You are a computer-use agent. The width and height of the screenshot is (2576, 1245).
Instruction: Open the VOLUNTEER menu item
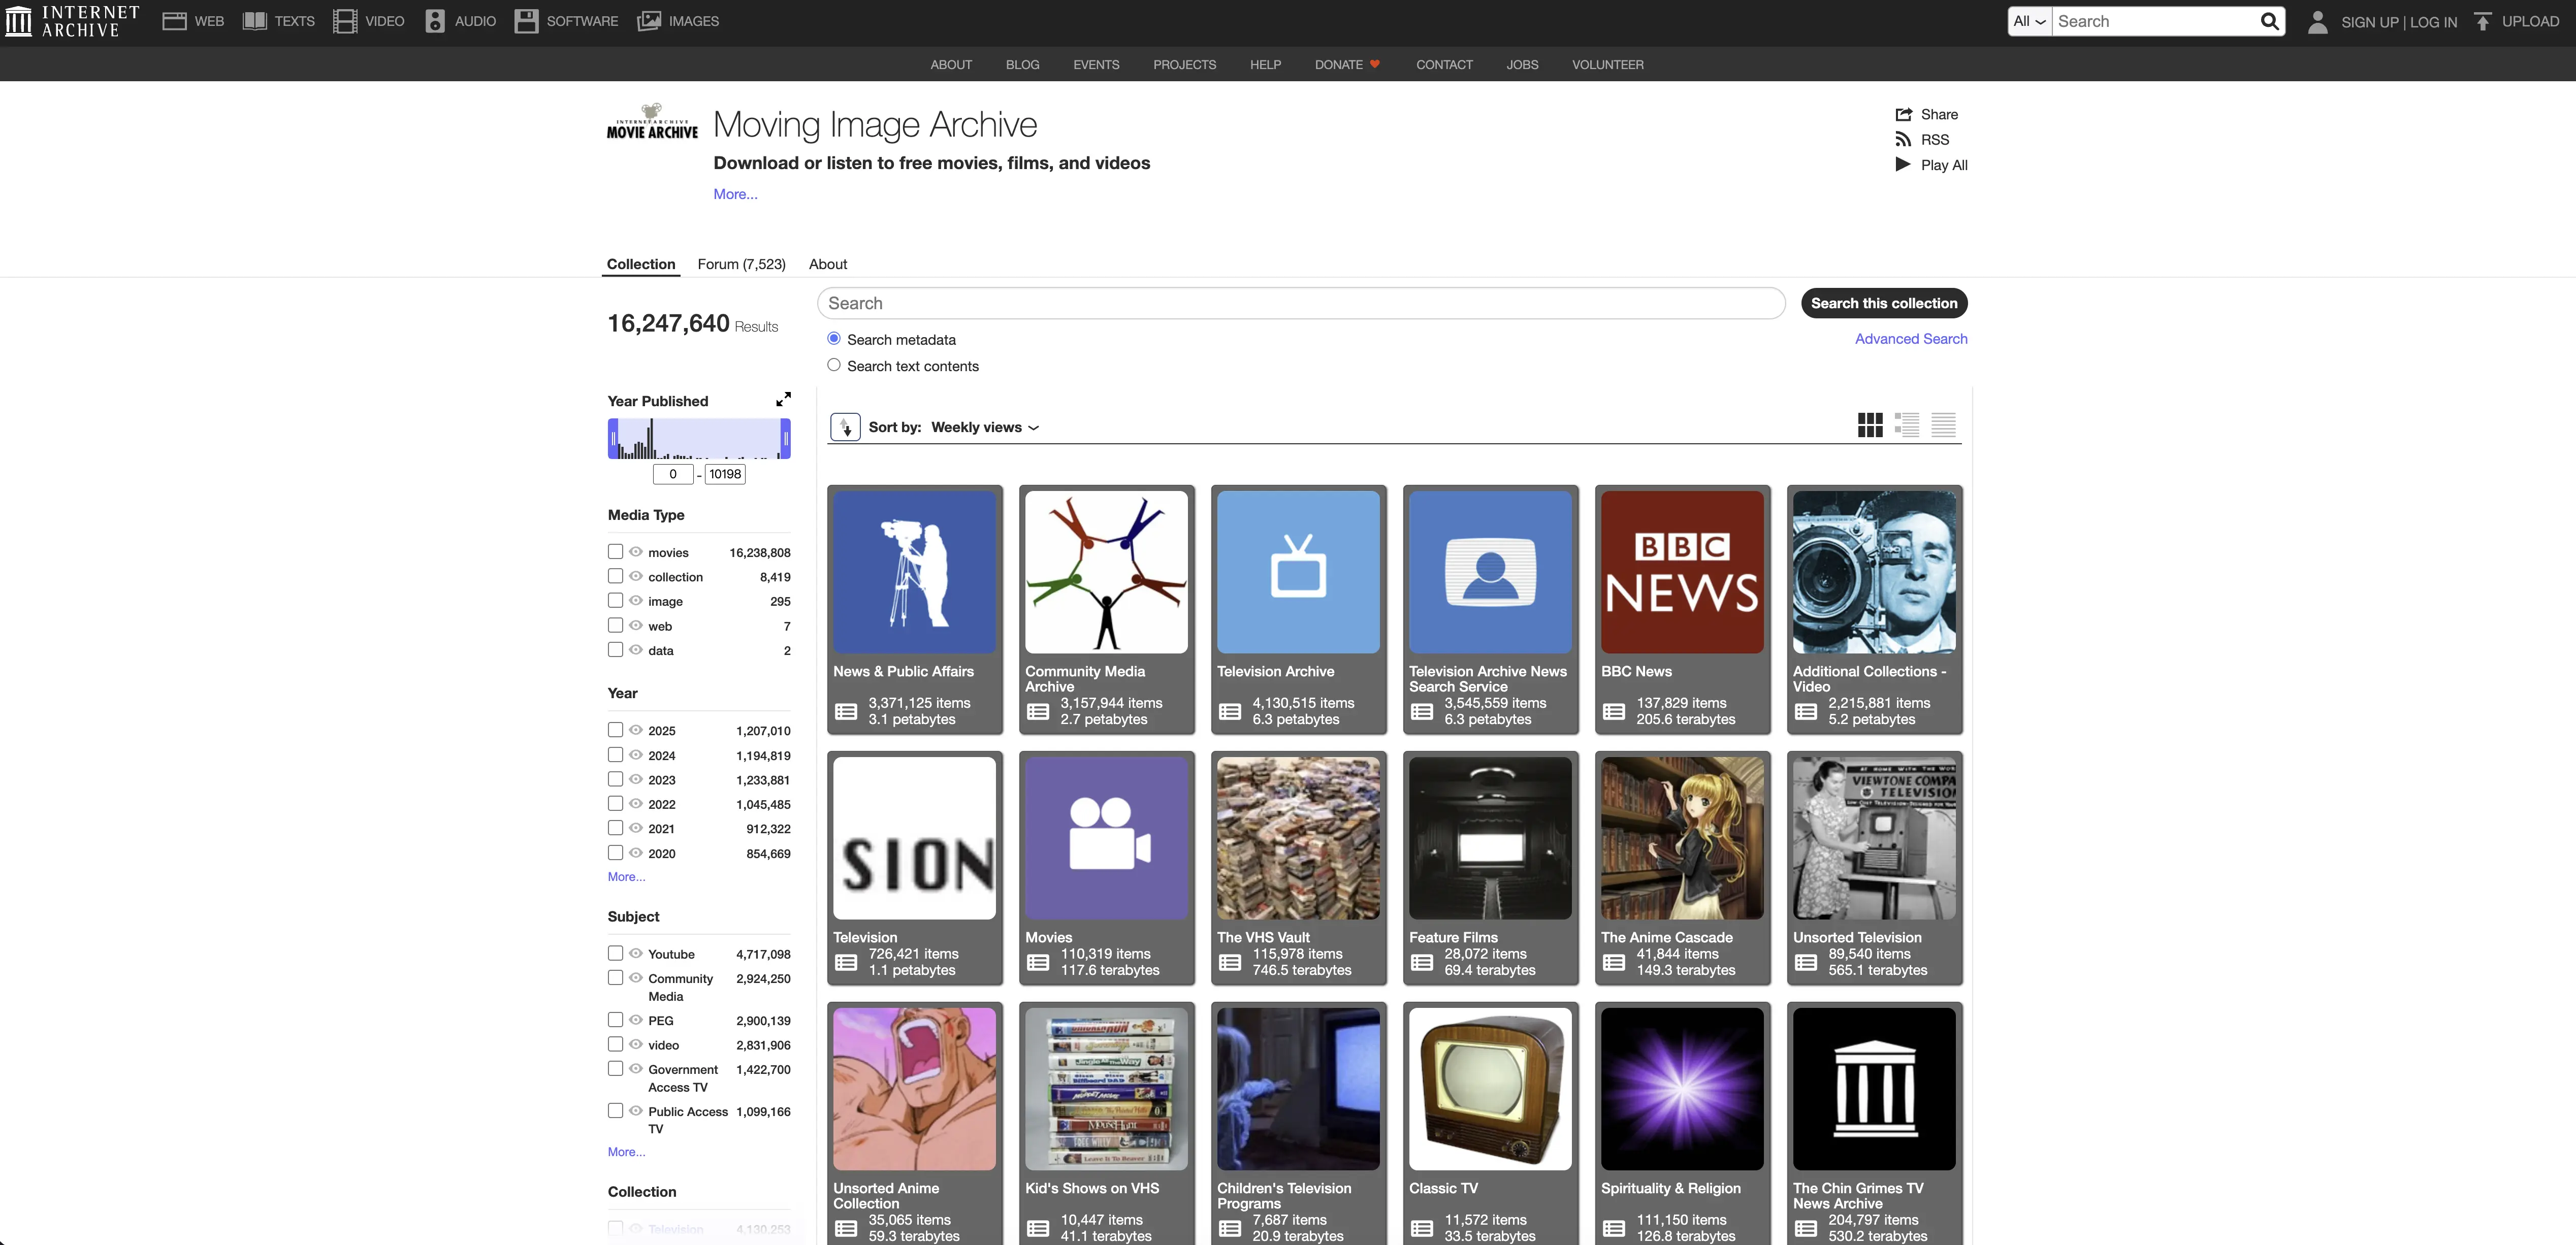(1607, 64)
